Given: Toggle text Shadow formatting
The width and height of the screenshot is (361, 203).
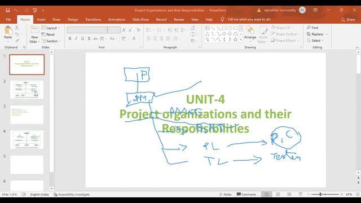Looking at the screenshot, I should point(89,38).
